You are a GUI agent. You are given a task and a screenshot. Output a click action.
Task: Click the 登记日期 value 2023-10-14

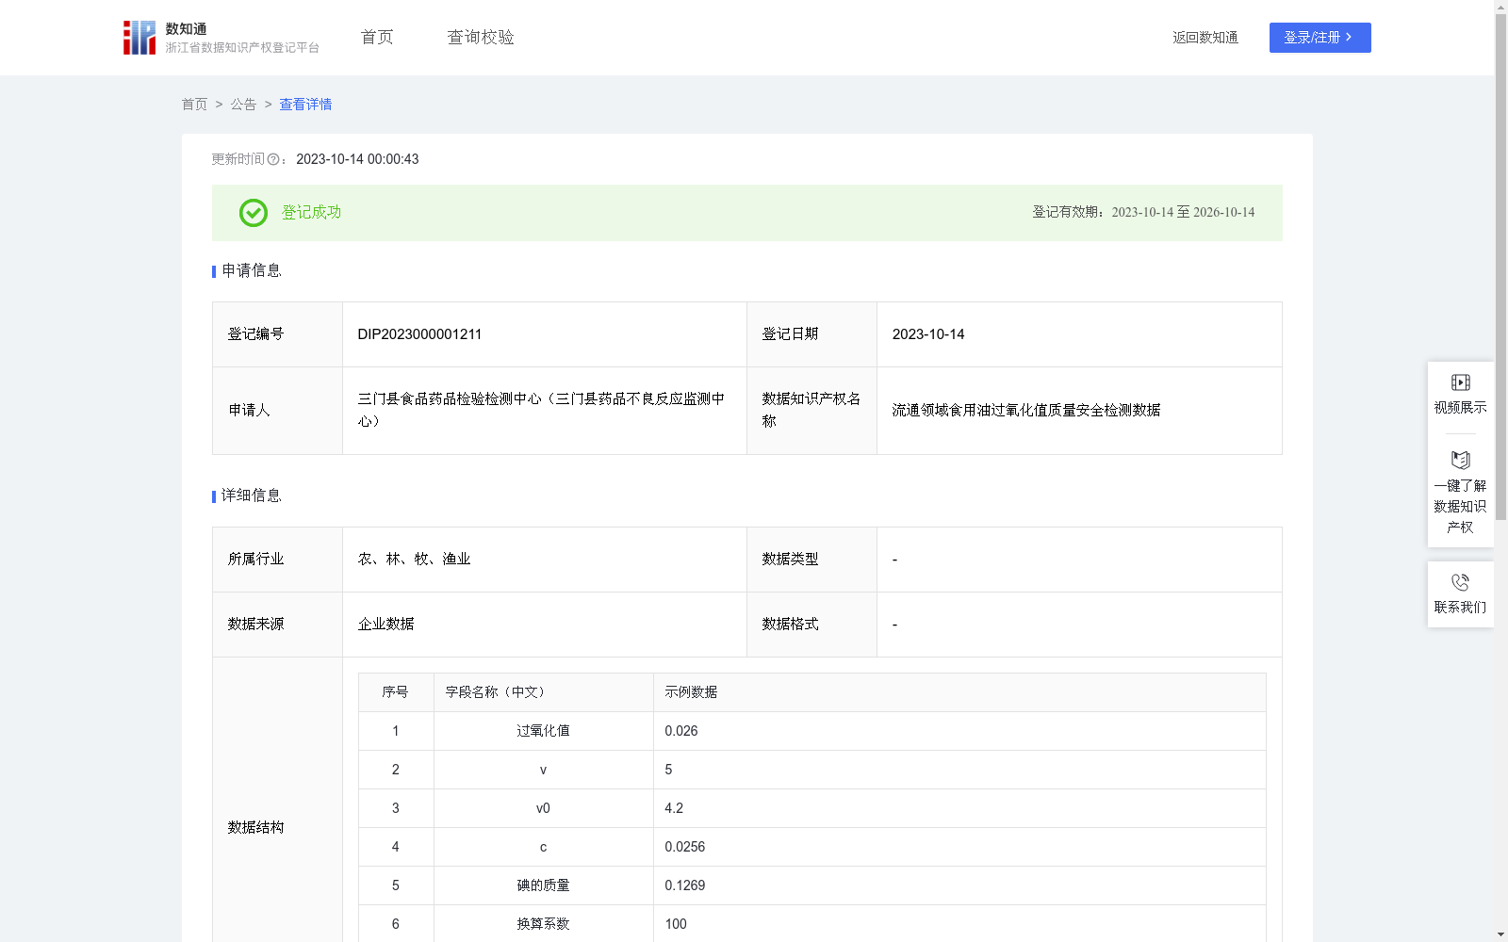coord(928,334)
